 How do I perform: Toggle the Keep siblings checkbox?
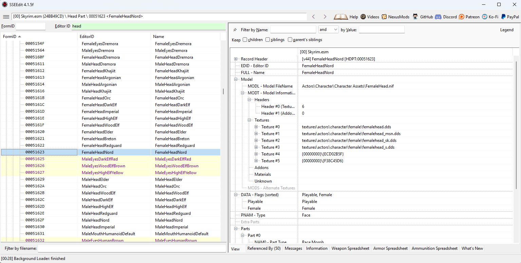(267, 40)
